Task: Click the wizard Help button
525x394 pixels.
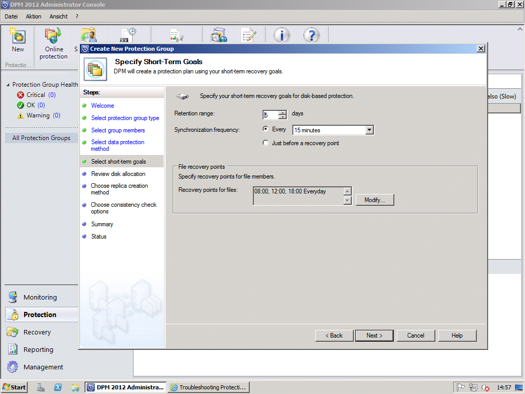Action: 457,336
